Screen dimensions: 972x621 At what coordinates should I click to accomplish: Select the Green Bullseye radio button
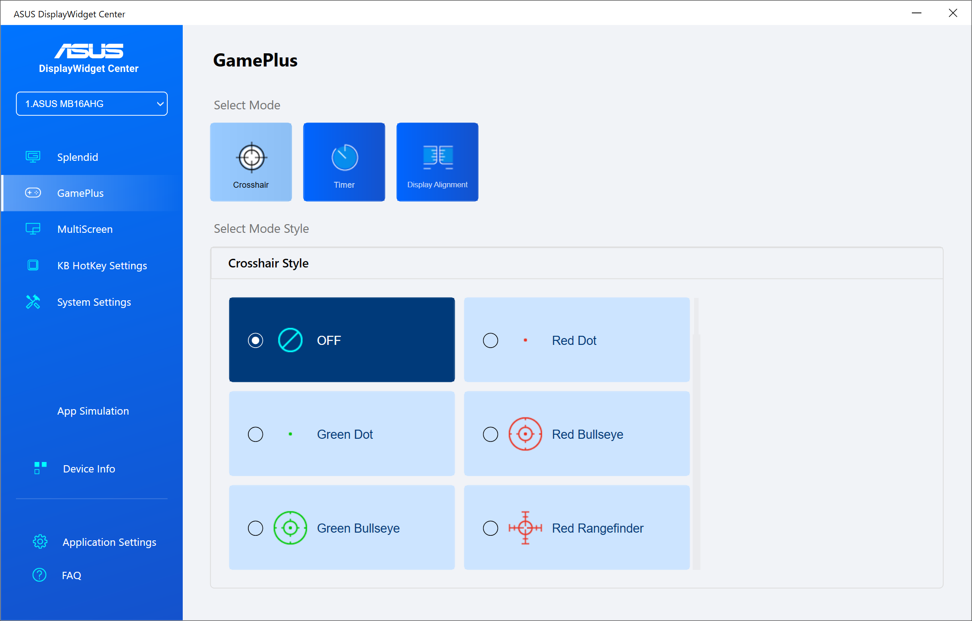255,528
